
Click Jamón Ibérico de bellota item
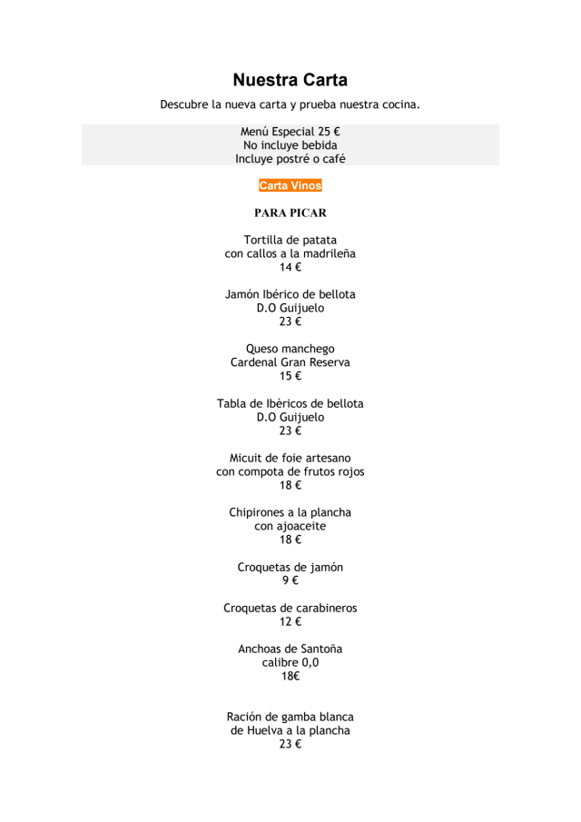click(290, 294)
